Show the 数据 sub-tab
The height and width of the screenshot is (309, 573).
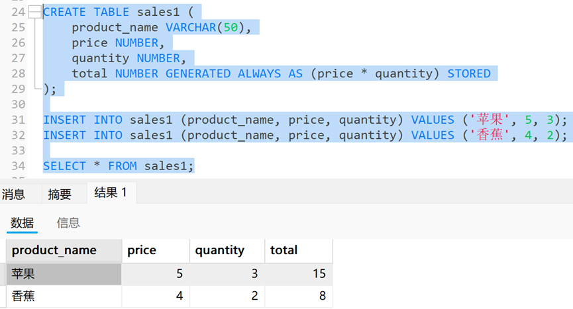[x=23, y=223]
